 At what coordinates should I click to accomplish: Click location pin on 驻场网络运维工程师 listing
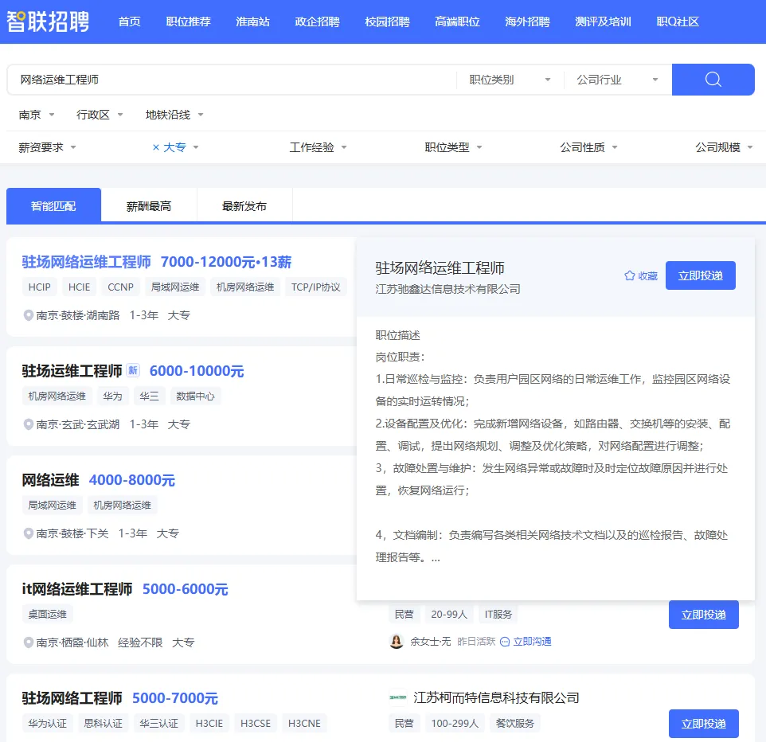coord(28,314)
